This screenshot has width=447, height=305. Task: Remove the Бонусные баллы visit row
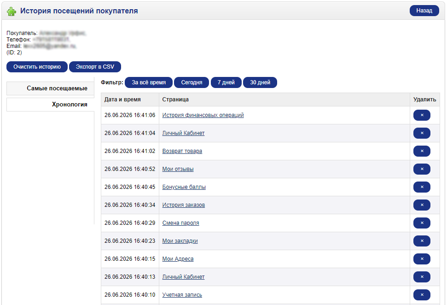click(422, 187)
